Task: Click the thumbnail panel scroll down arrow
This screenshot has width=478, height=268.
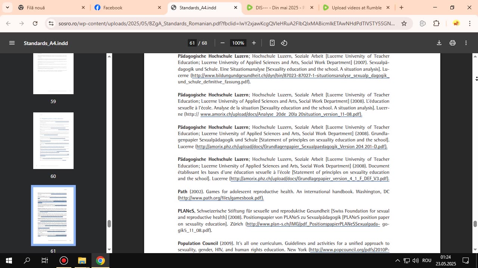Action: click(109, 249)
